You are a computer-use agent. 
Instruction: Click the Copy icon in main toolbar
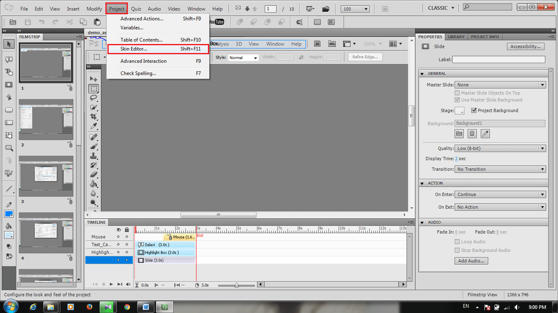[83, 22]
